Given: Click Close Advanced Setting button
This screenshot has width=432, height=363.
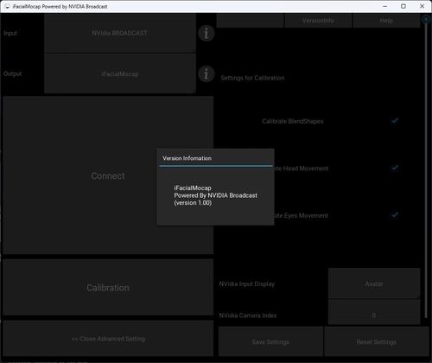Looking at the screenshot, I should 108,339.
